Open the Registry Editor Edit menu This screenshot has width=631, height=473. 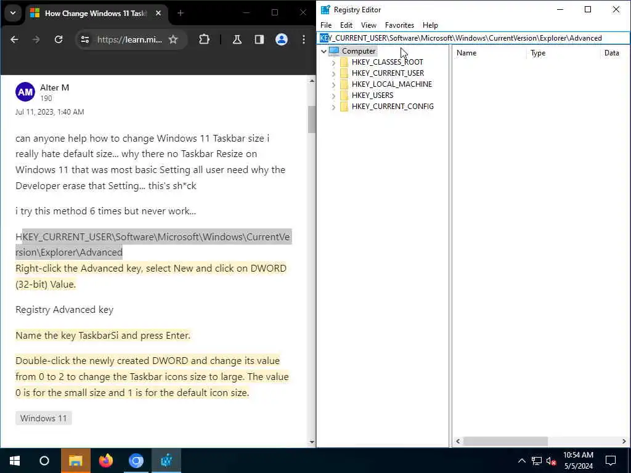pos(346,25)
